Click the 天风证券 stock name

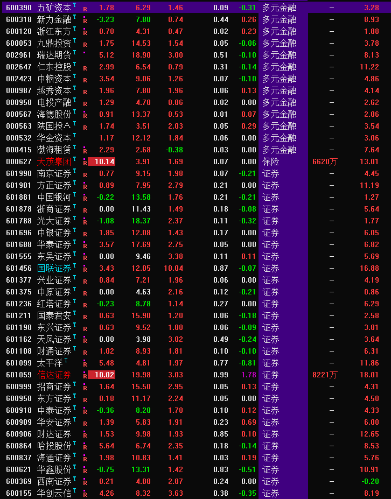coord(54,340)
